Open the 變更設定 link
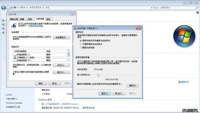Screen dimensions: 200x113 coord(185,82)
